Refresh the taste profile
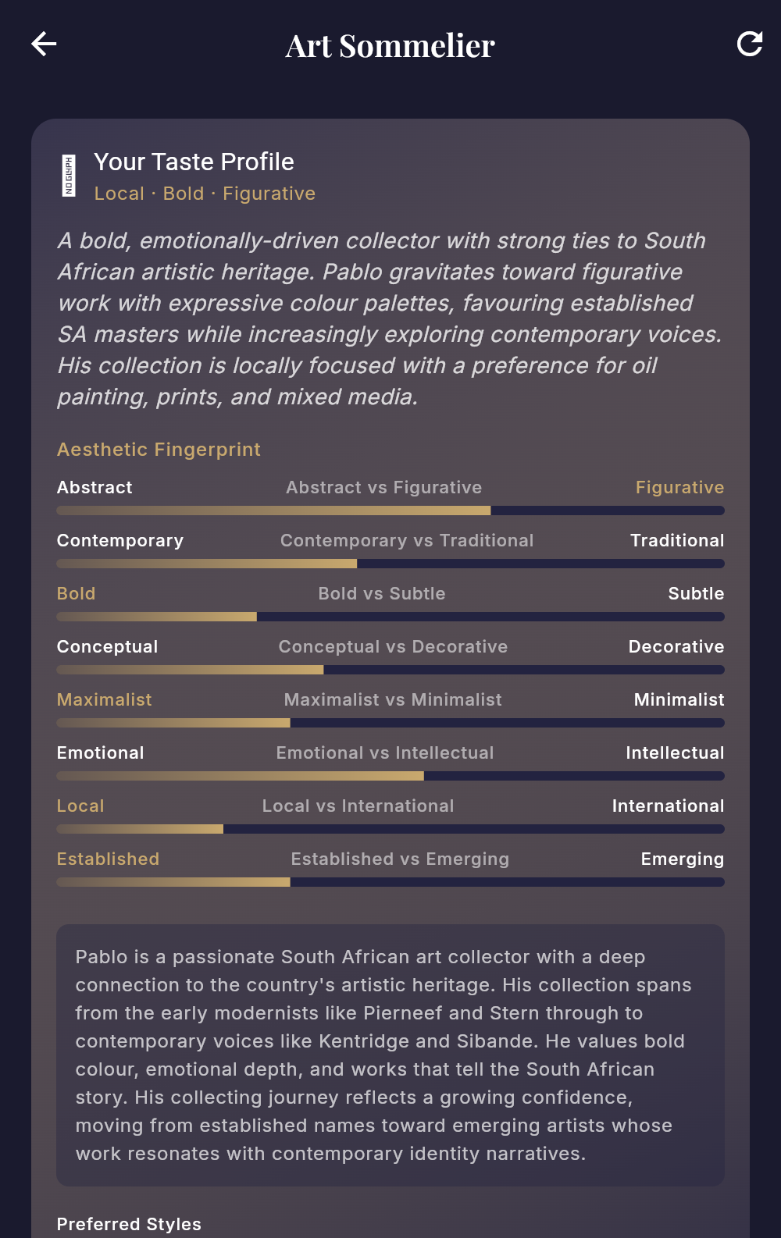The width and height of the screenshot is (781, 1238). [751, 44]
